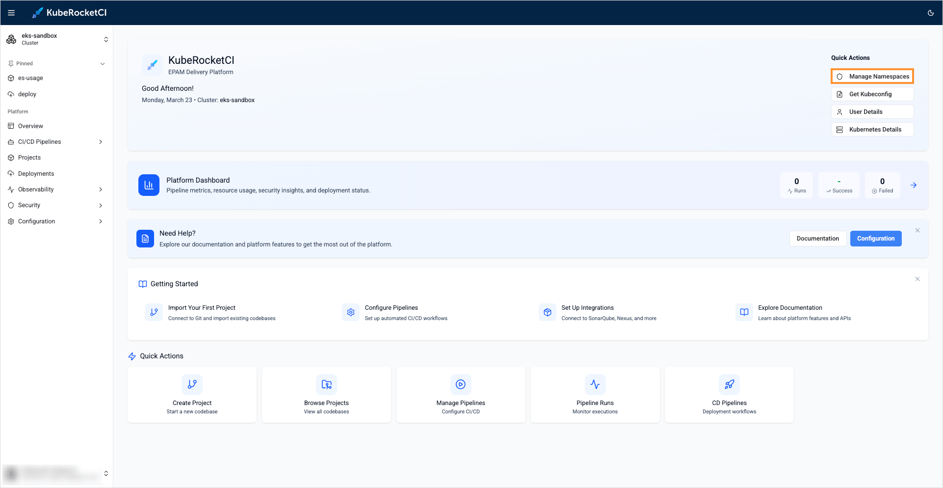Open the Pipeline Runs activity icon

coord(595,384)
